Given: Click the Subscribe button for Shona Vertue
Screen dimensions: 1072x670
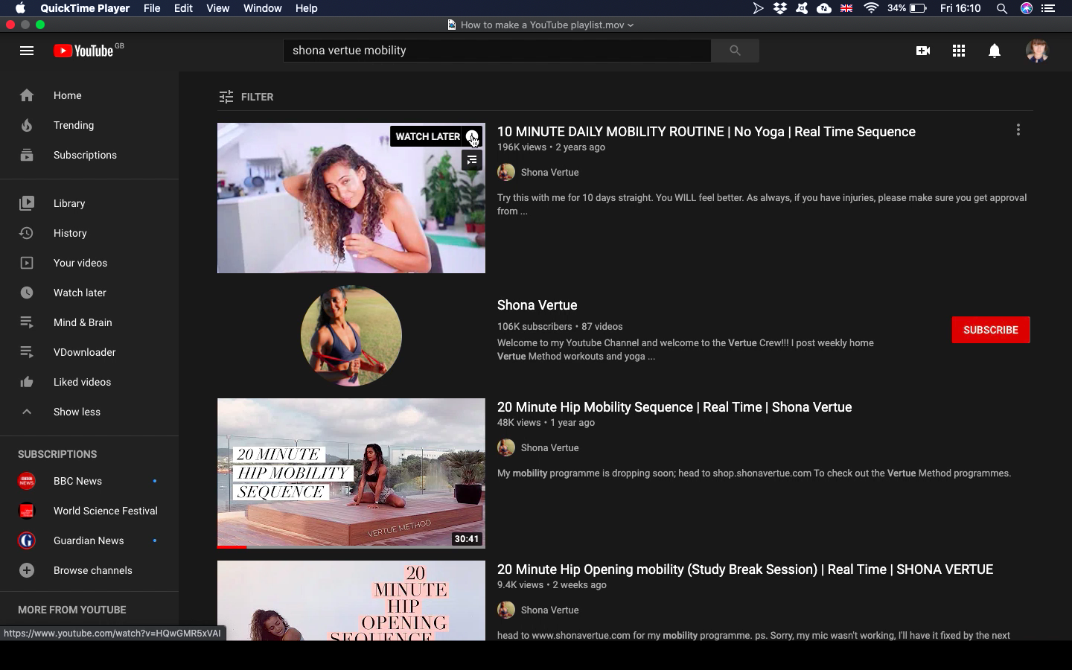Looking at the screenshot, I should [x=991, y=330].
